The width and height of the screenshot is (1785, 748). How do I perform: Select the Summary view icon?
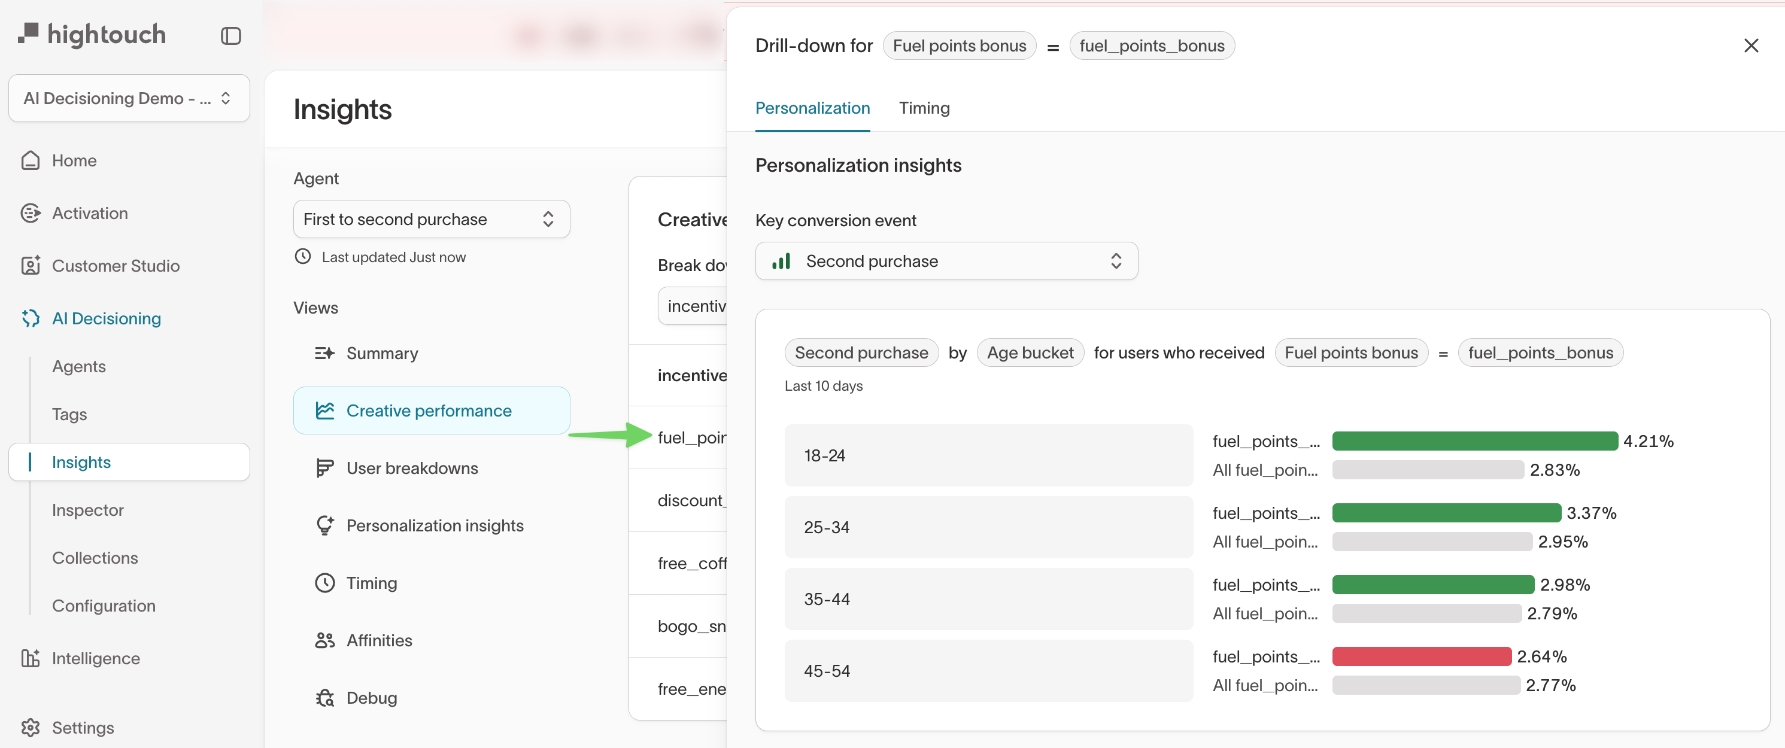click(x=324, y=352)
